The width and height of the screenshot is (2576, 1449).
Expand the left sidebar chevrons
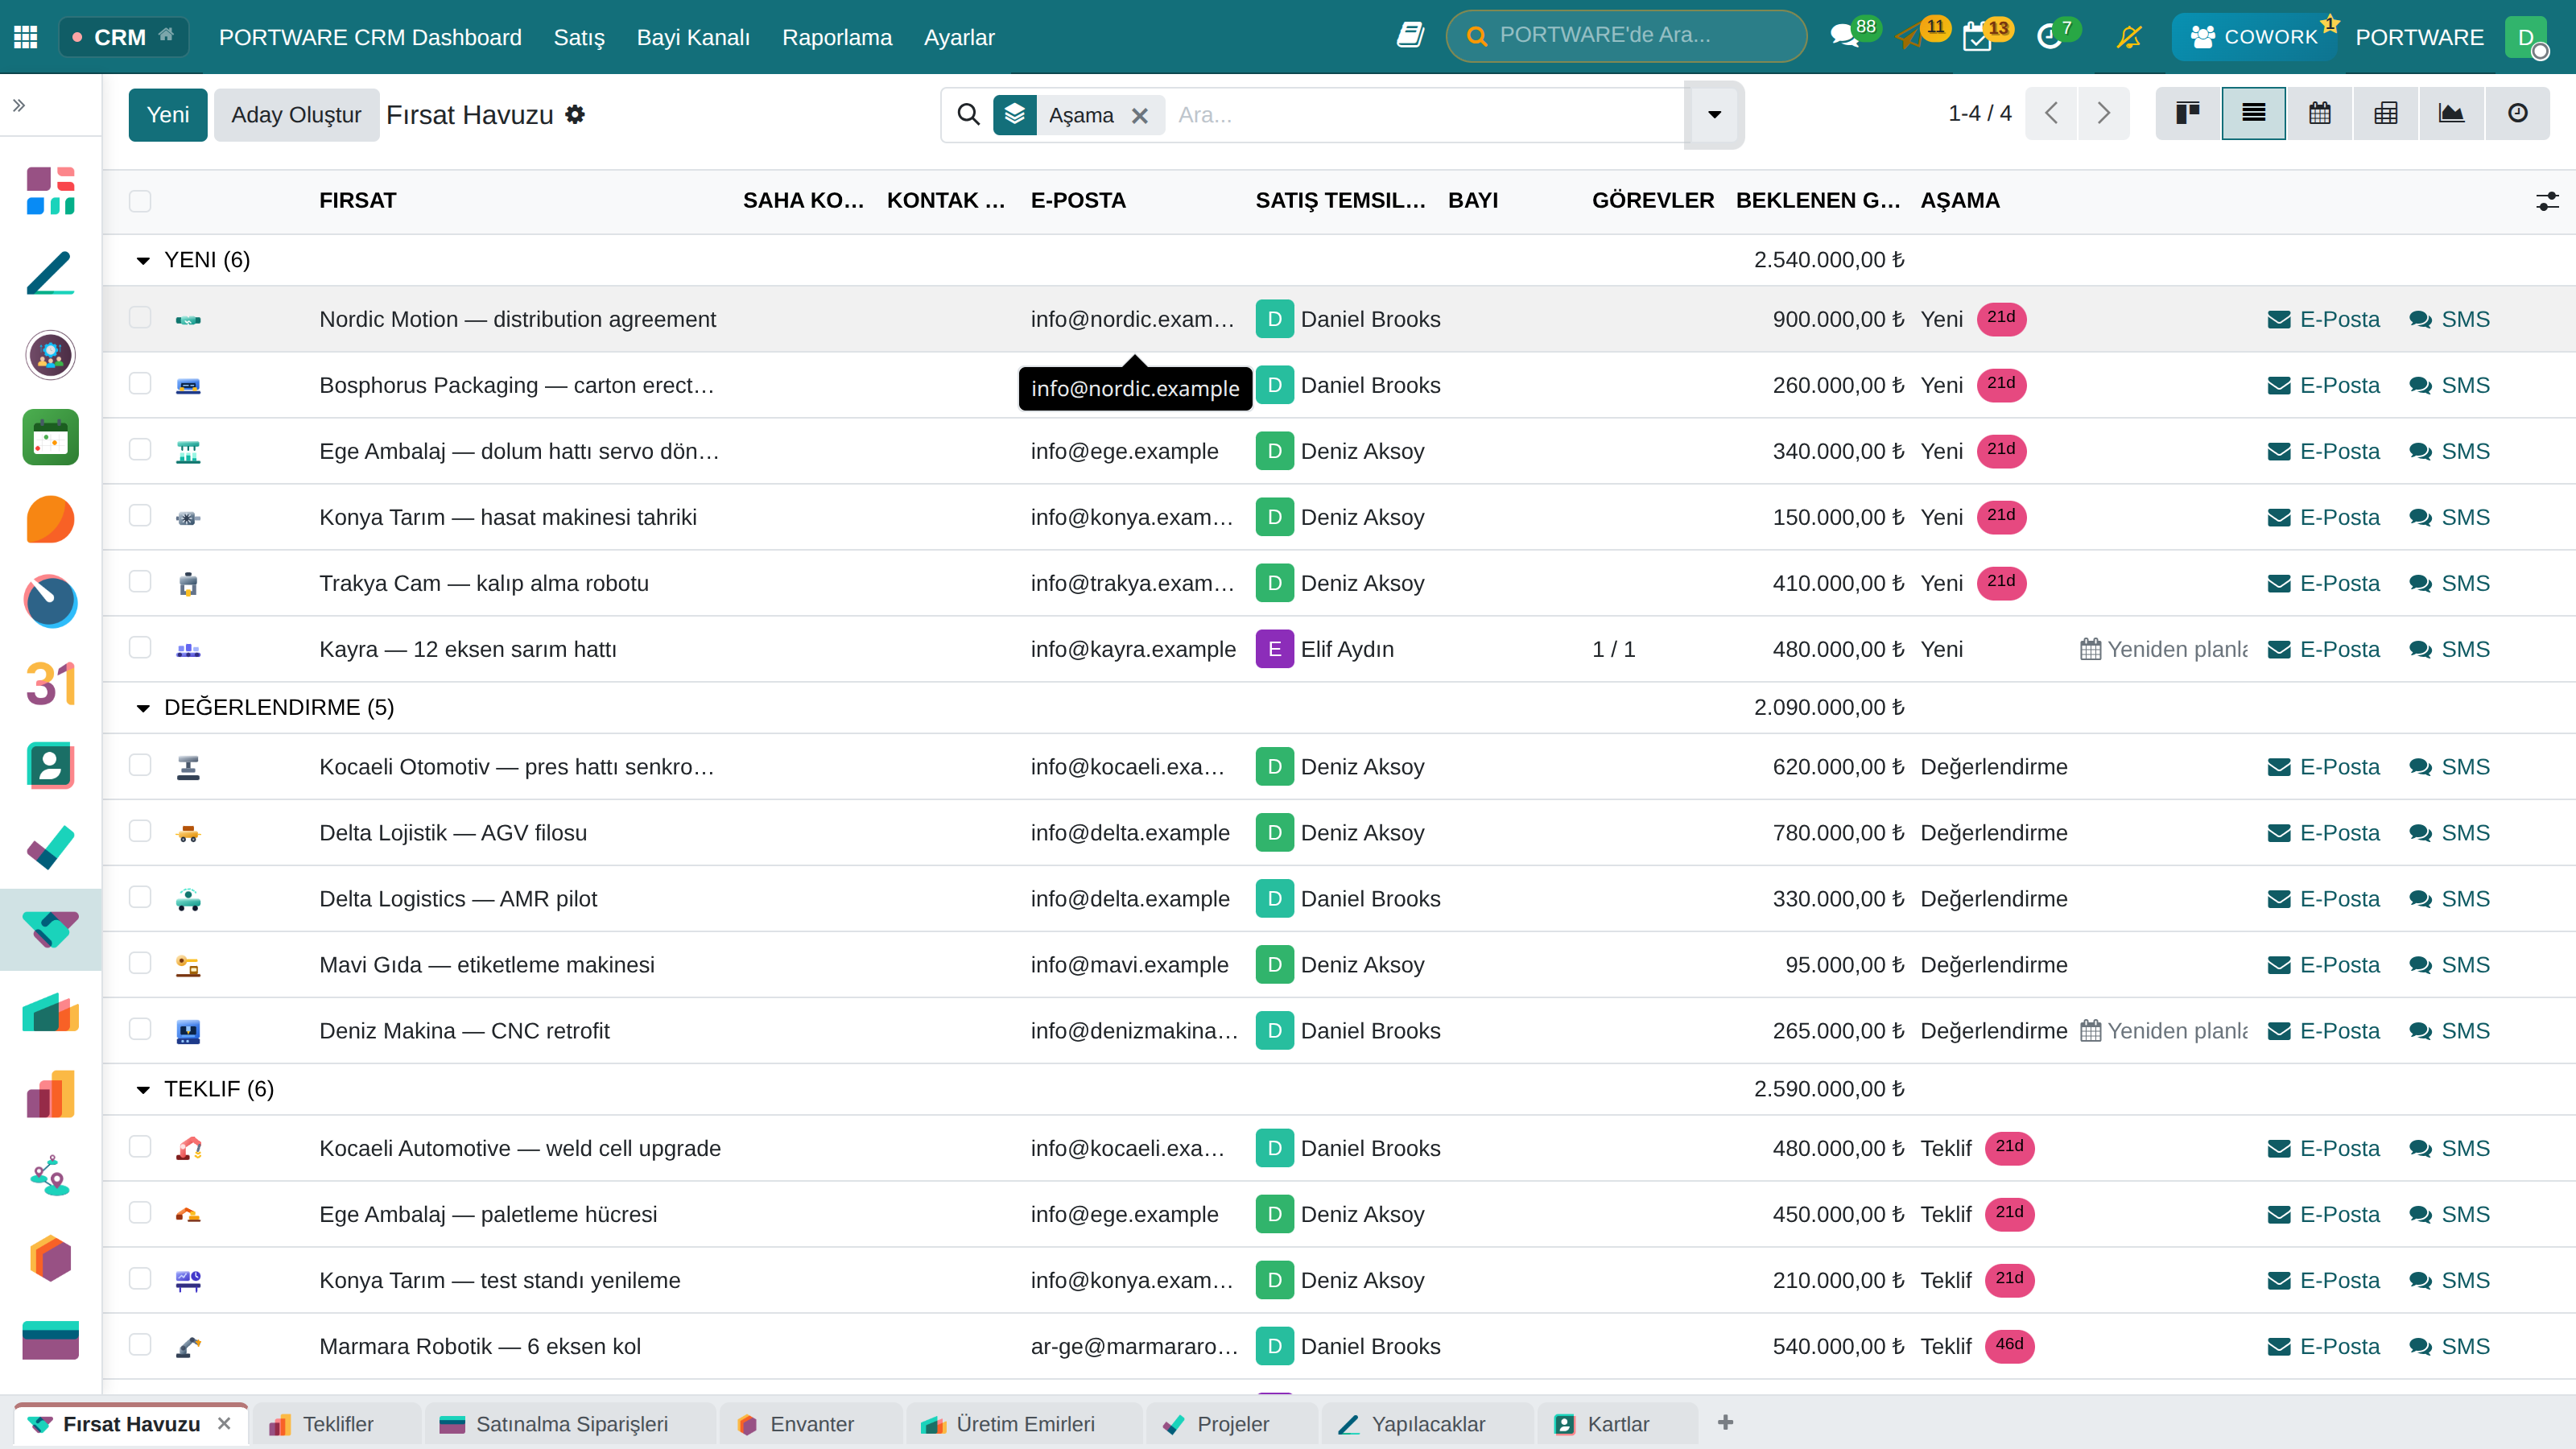(19, 105)
